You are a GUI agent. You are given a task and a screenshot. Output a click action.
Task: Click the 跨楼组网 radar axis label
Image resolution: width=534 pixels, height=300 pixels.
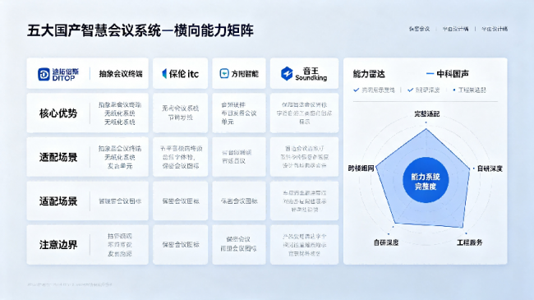pos(361,168)
